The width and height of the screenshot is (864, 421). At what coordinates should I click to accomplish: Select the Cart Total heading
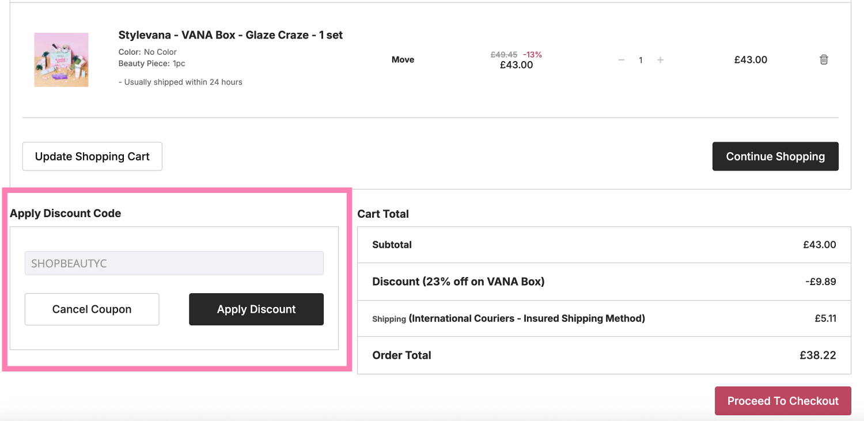[383, 214]
